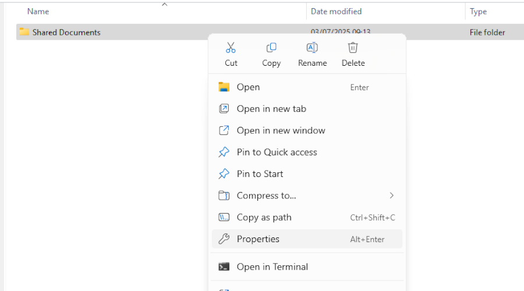This screenshot has height=291, width=524.
Task: Click the Pin to Quick access pin icon
Action: pyautogui.click(x=224, y=152)
